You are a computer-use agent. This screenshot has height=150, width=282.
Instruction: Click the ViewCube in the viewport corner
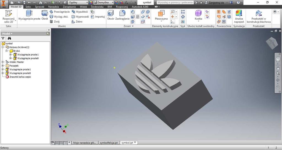click(272, 43)
